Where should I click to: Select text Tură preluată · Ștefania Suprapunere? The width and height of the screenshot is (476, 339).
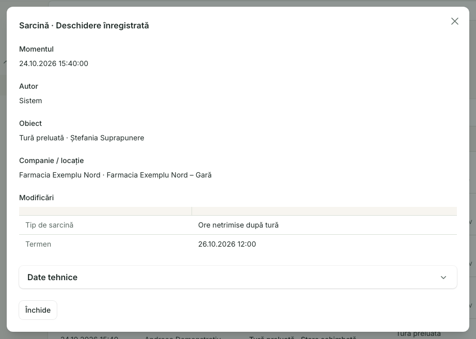click(x=82, y=138)
